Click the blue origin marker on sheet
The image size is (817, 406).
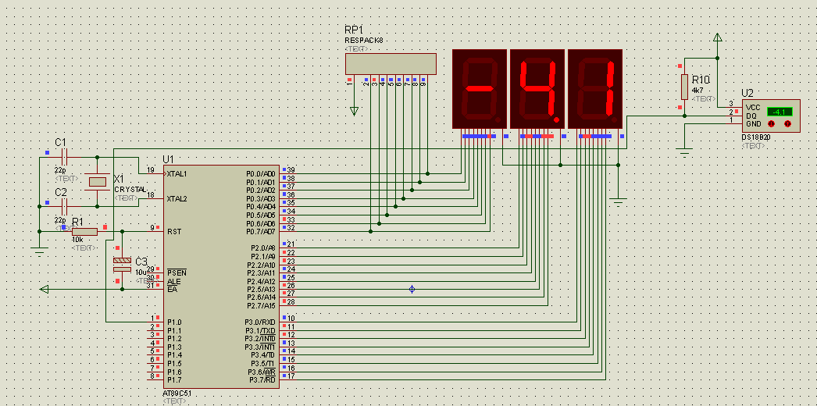pos(412,289)
